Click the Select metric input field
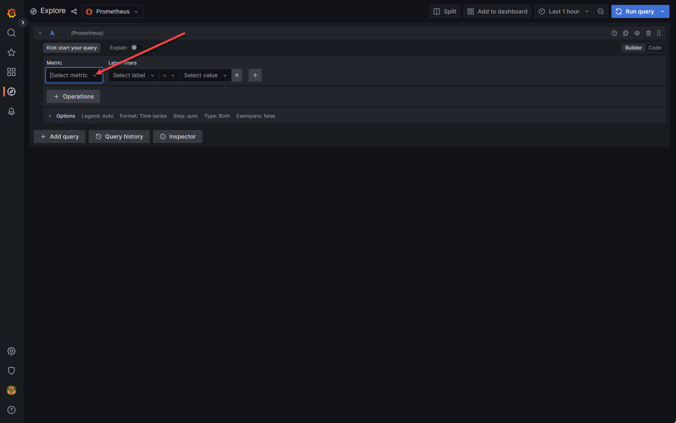676x423 pixels. [70, 75]
